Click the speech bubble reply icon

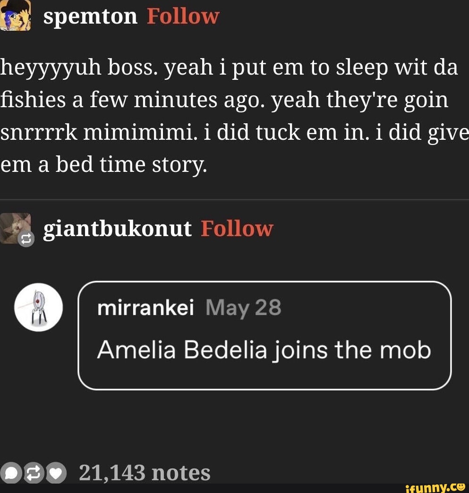(11, 474)
